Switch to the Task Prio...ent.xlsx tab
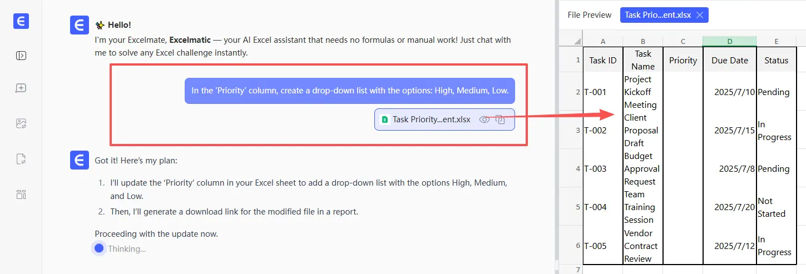This screenshot has width=806, height=274. click(657, 15)
